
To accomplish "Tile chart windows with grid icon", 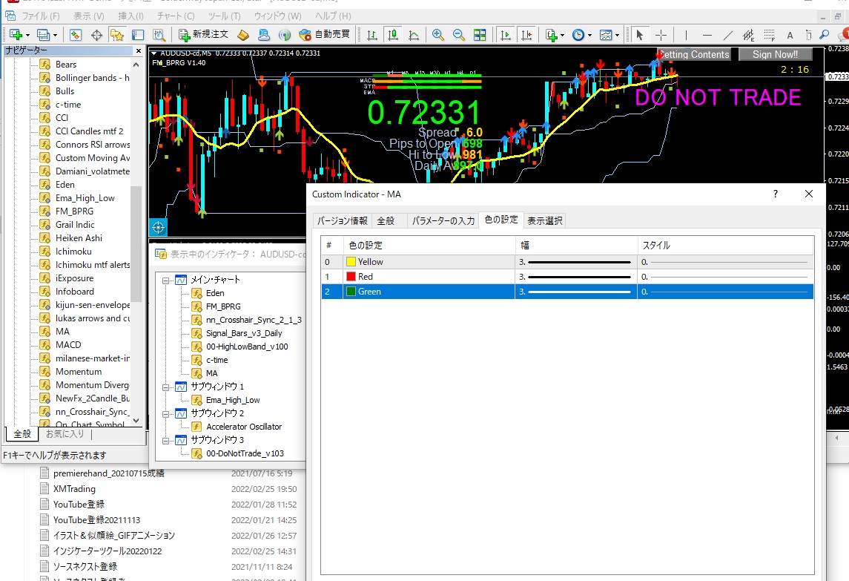I will pyautogui.click(x=480, y=35).
